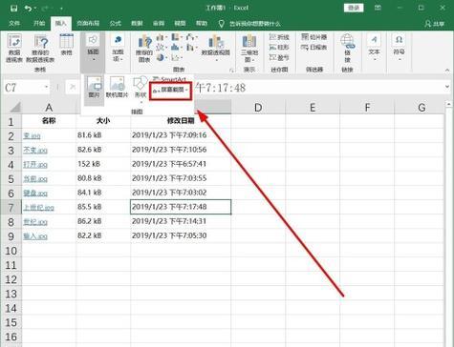Collapse the ribbon with chevron
The height and width of the screenshot is (347, 454).
[446, 71]
